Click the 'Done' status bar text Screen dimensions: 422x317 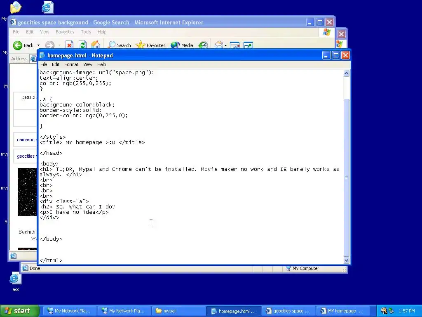click(x=35, y=268)
